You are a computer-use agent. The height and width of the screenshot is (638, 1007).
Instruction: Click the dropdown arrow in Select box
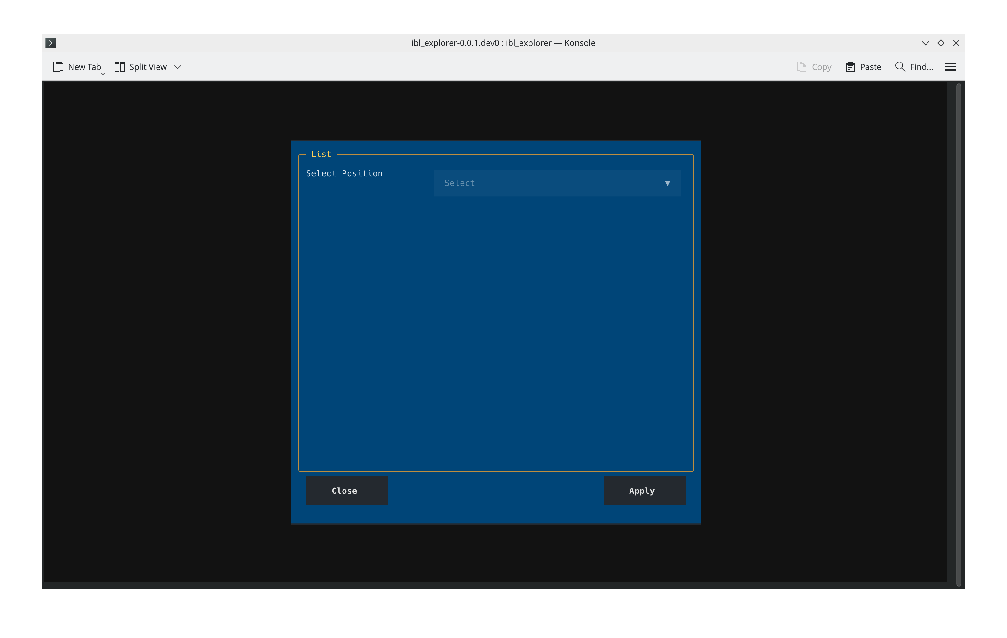667,183
